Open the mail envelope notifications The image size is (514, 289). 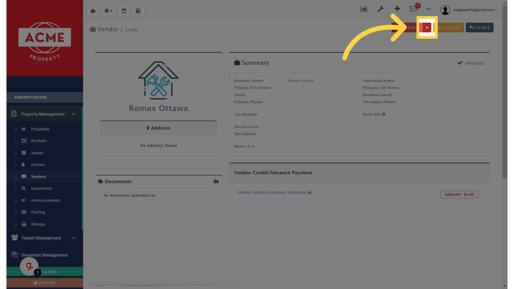click(x=413, y=9)
